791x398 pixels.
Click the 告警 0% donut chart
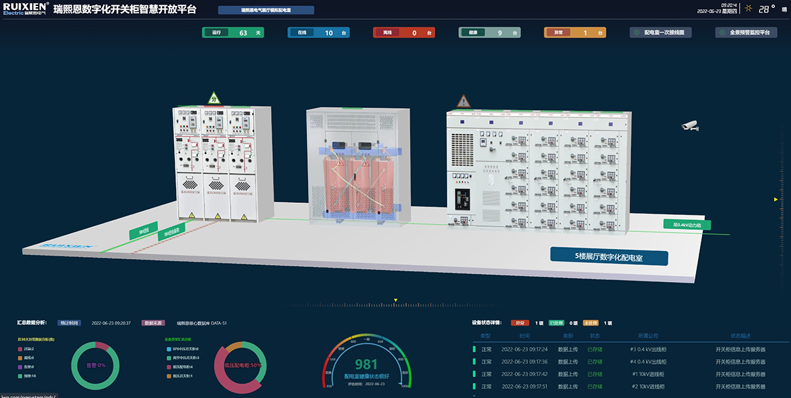pyautogui.click(x=96, y=364)
